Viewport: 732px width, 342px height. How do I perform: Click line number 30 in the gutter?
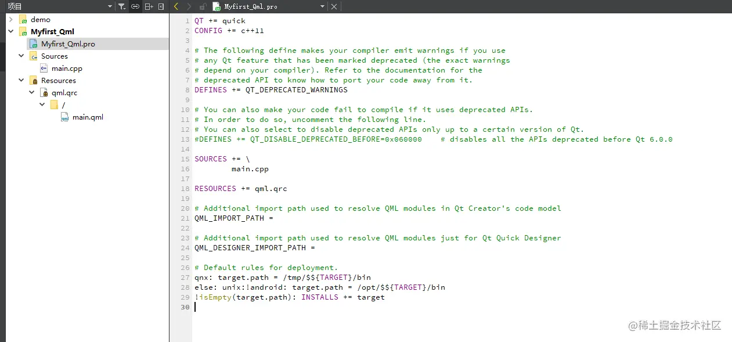click(185, 307)
